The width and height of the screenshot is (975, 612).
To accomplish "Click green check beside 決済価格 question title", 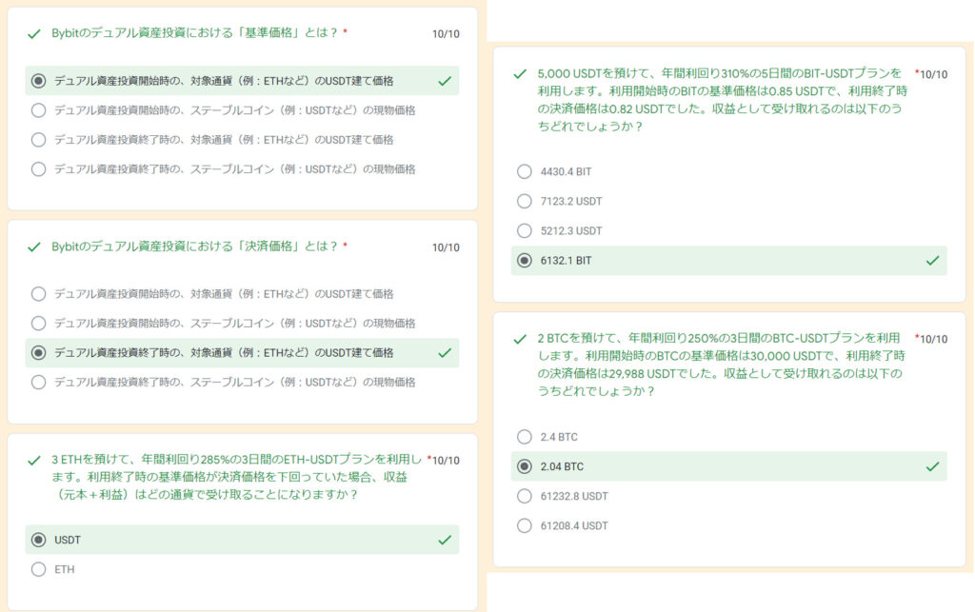I will pyautogui.click(x=34, y=247).
